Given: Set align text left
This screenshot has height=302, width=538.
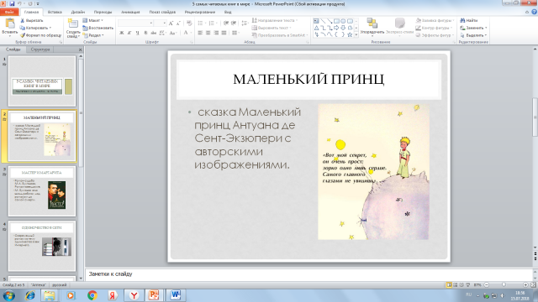Looking at the screenshot, I should [x=200, y=33].
